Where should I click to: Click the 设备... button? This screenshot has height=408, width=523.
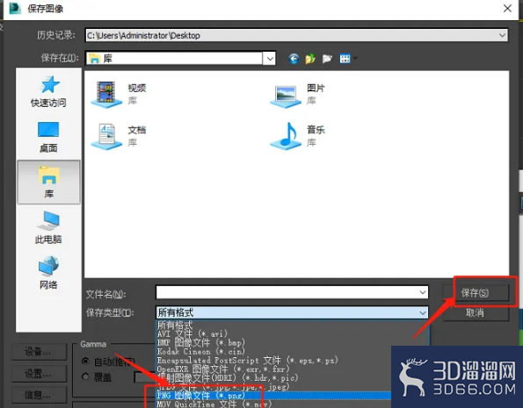point(40,351)
